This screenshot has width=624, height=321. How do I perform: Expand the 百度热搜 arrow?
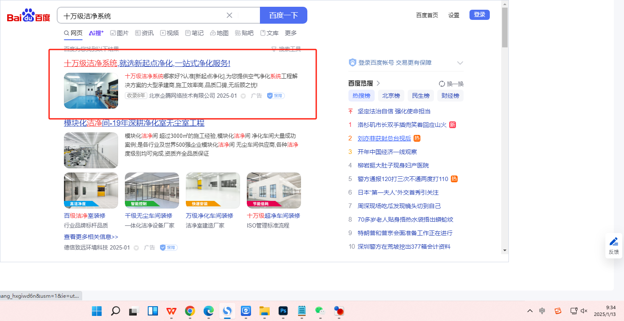click(x=378, y=83)
